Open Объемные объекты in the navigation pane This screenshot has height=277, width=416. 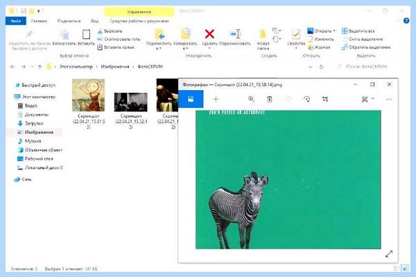40,150
